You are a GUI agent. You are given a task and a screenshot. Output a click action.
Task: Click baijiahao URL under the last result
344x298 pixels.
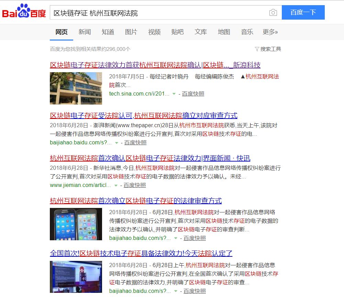coord(140,291)
